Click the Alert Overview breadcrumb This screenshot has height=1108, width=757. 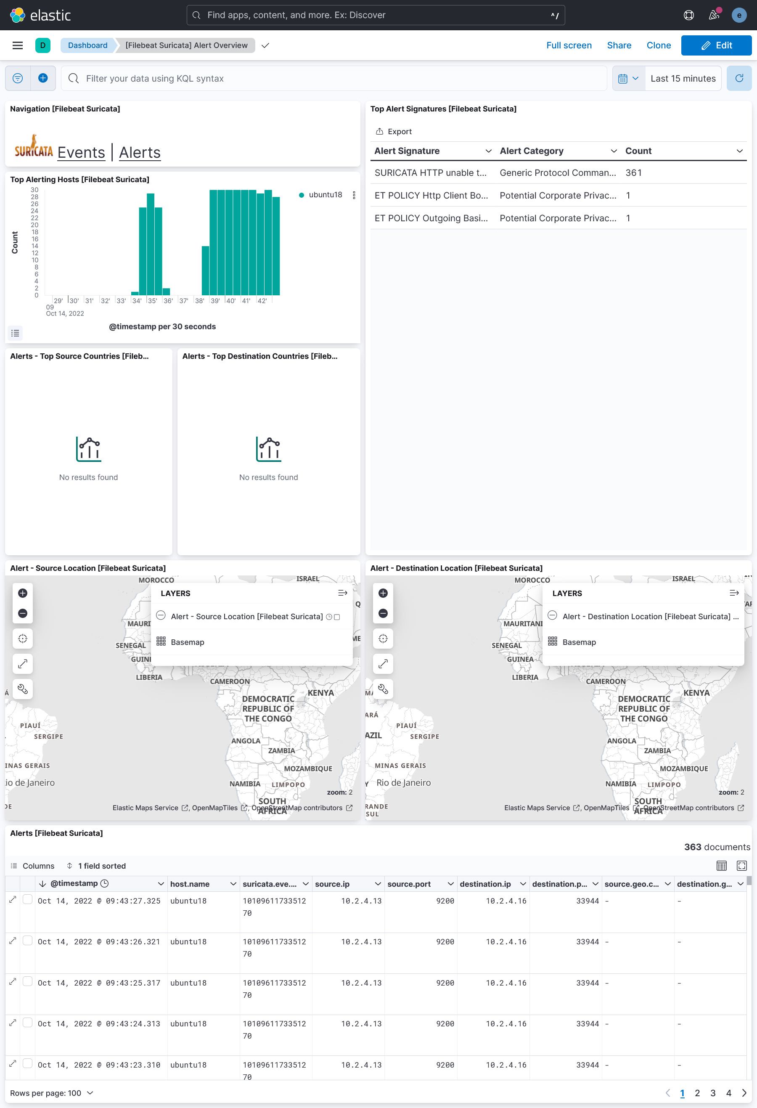(x=186, y=45)
